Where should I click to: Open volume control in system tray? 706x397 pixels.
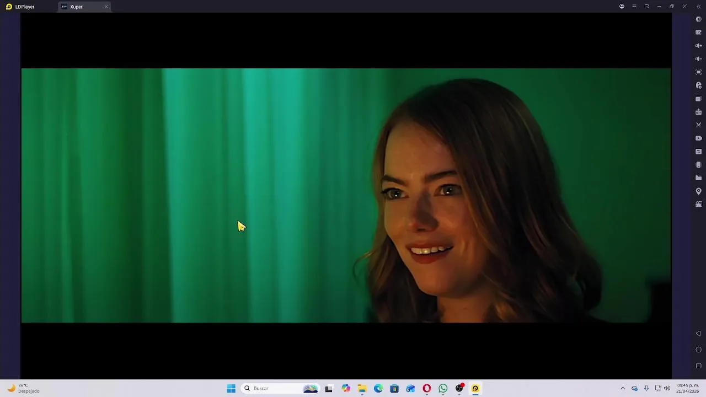[x=667, y=388]
